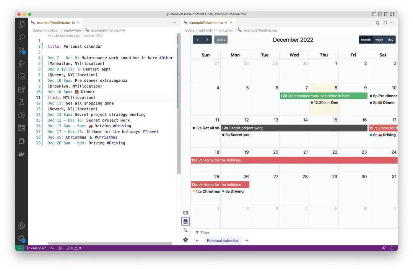Click the cloud sync icon in status bar
413x271 pixels.
[x=52, y=248]
